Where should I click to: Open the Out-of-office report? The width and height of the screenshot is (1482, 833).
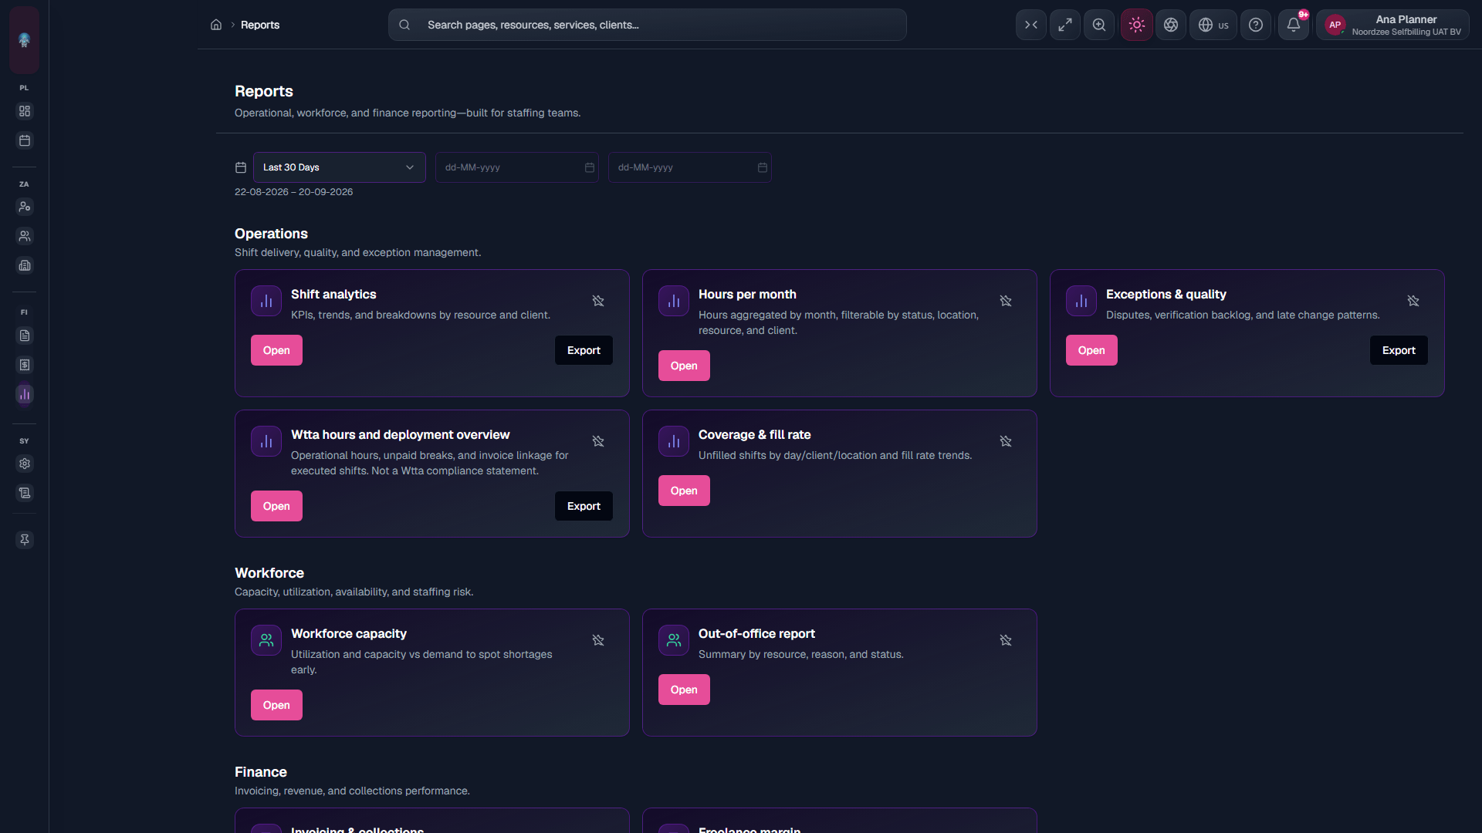[684, 690]
